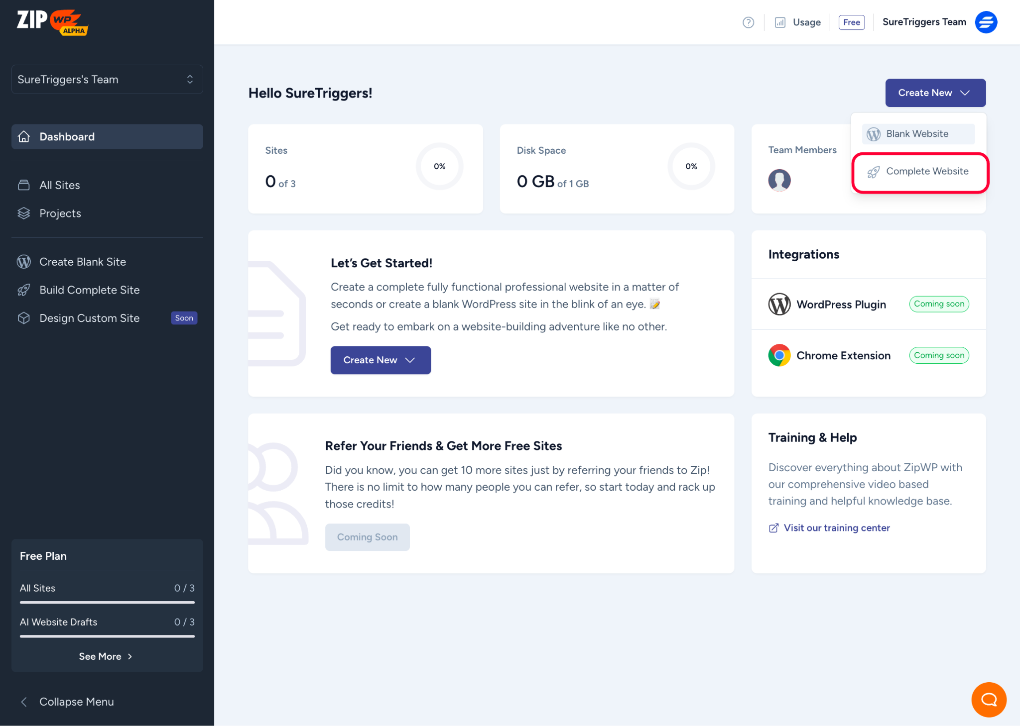The image size is (1020, 726).
Task: Open Create New dropdown under Let's Get Started
Action: (381, 360)
